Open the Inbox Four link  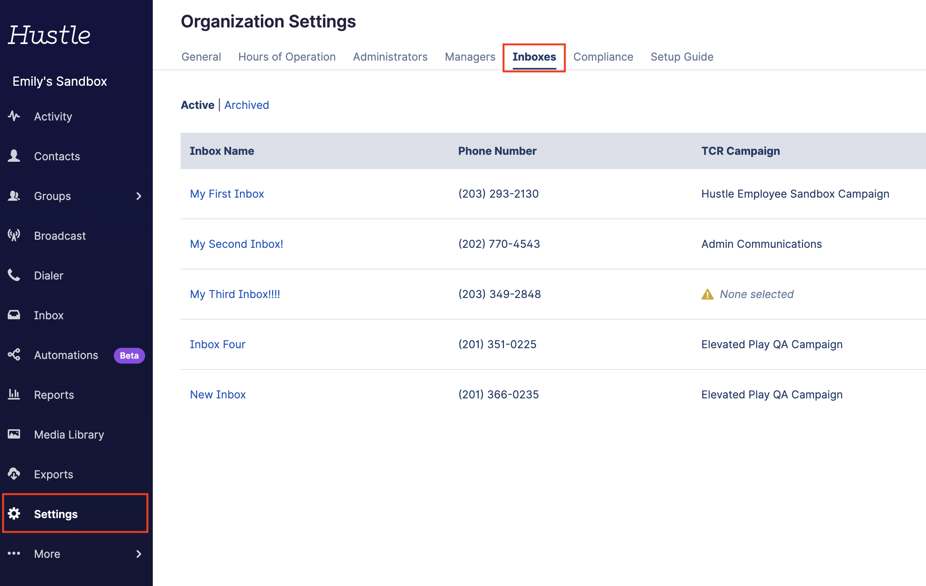pyautogui.click(x=218, y=344)
